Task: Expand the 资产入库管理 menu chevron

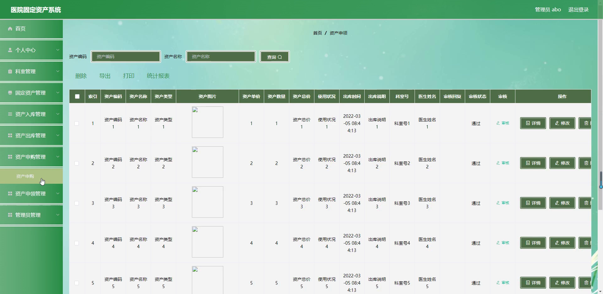Action: click(x=58, y=114)
